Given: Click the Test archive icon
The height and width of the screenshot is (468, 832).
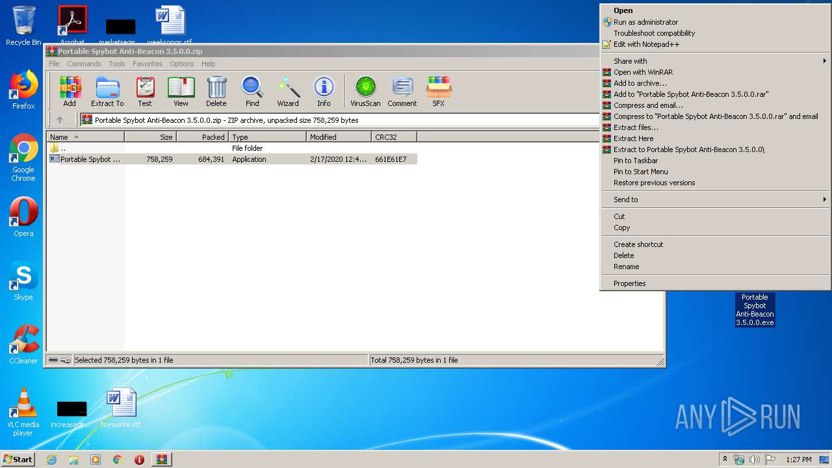Looking at the screenshot, I should click(145, 92).
